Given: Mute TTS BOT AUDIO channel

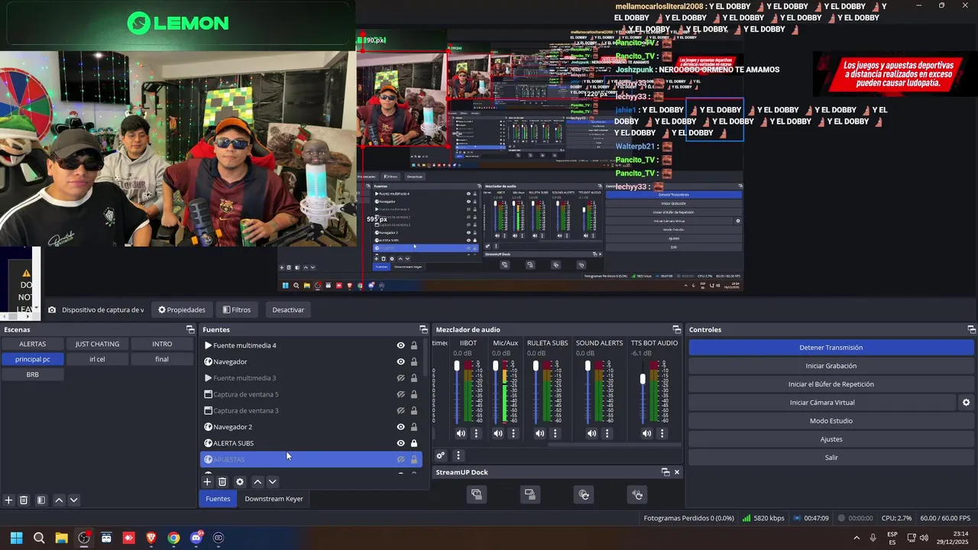Looking at the screenshot, I should pyautogui.click(x=646, y=433).
